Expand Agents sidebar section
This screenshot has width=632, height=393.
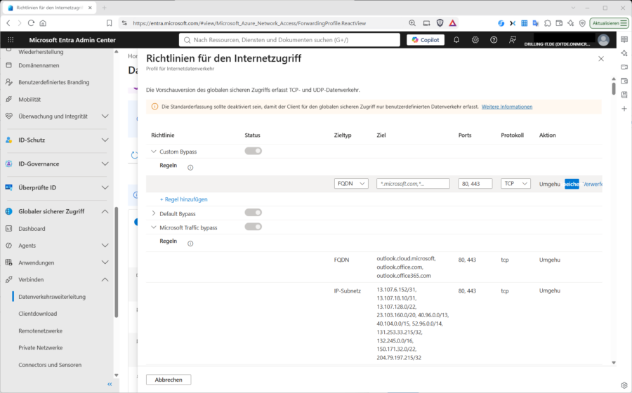click(x=105, y=245)
